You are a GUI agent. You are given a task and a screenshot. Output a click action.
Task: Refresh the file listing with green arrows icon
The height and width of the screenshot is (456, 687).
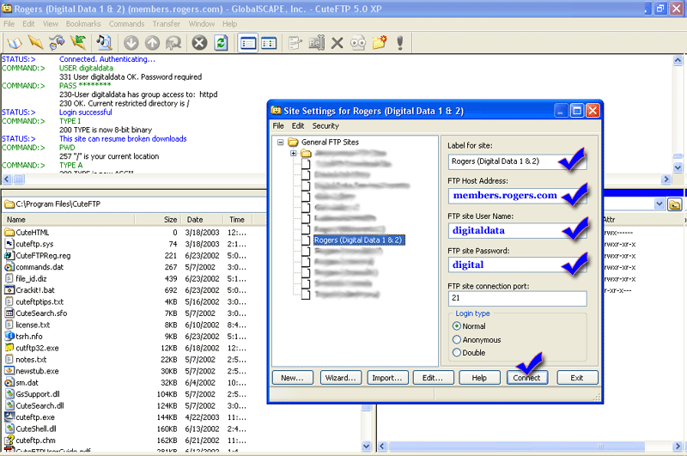coord(221,43)
